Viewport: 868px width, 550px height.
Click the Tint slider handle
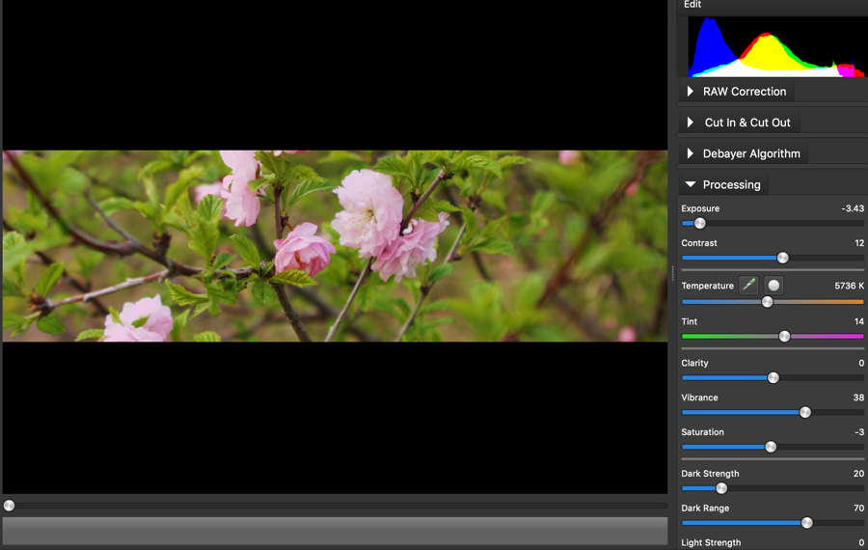(784, 336)
